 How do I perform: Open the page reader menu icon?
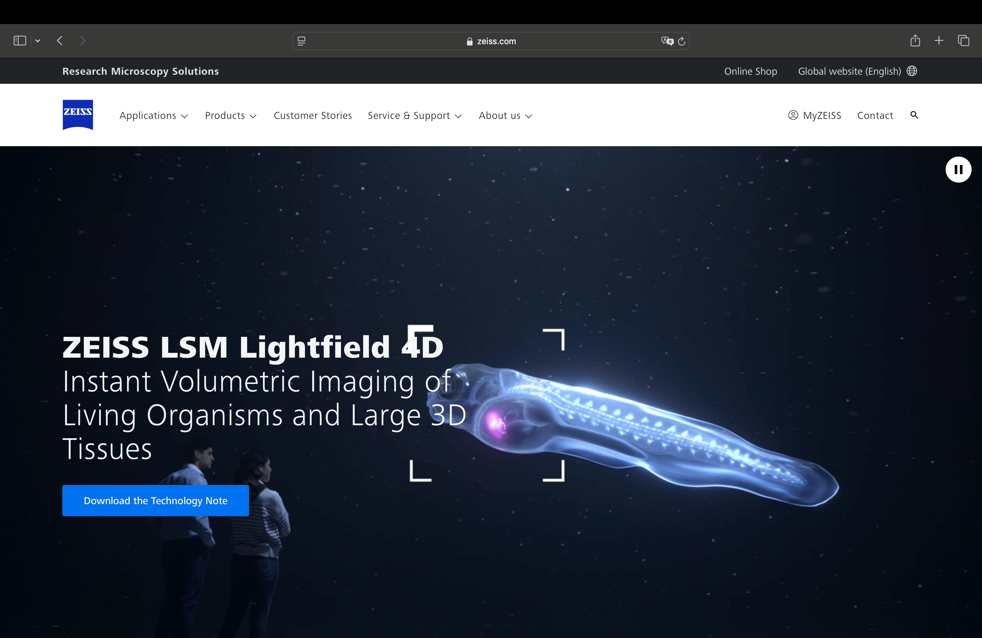[x=302, y=41]
